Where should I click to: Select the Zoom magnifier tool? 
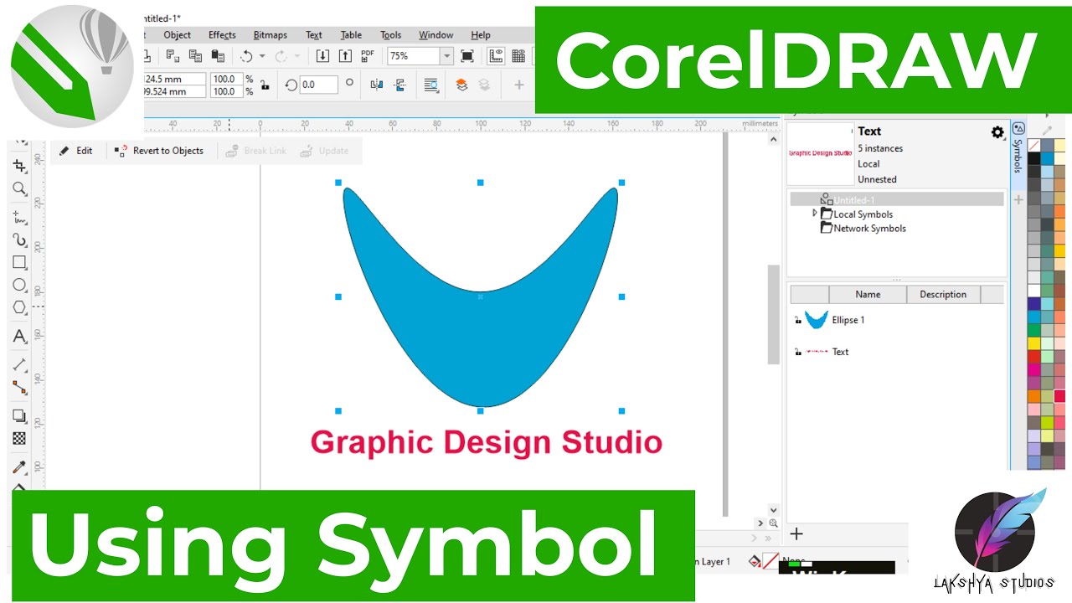click(19, 188)
